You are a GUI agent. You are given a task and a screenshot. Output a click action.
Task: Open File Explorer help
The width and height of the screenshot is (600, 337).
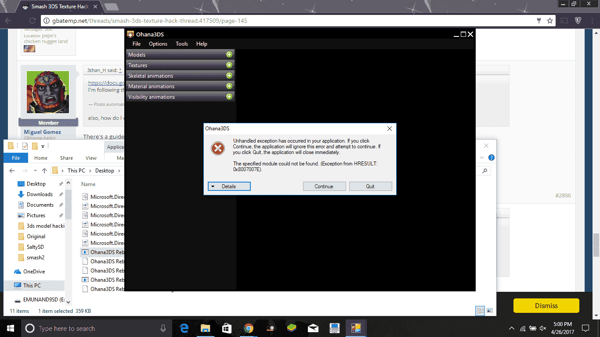pyautogui.click(x=492, y=158)
